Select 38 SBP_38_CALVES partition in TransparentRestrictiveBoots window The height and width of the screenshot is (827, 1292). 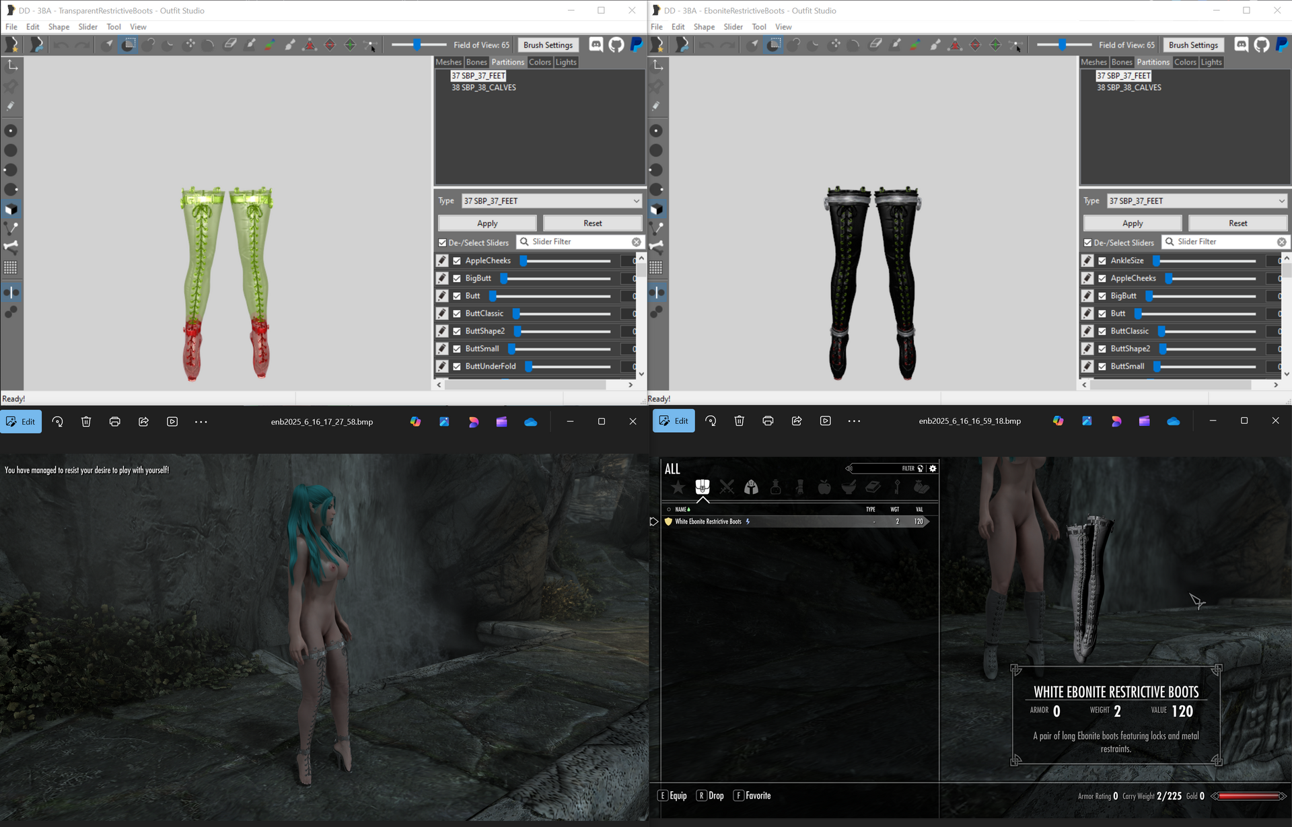click(483, 87)
